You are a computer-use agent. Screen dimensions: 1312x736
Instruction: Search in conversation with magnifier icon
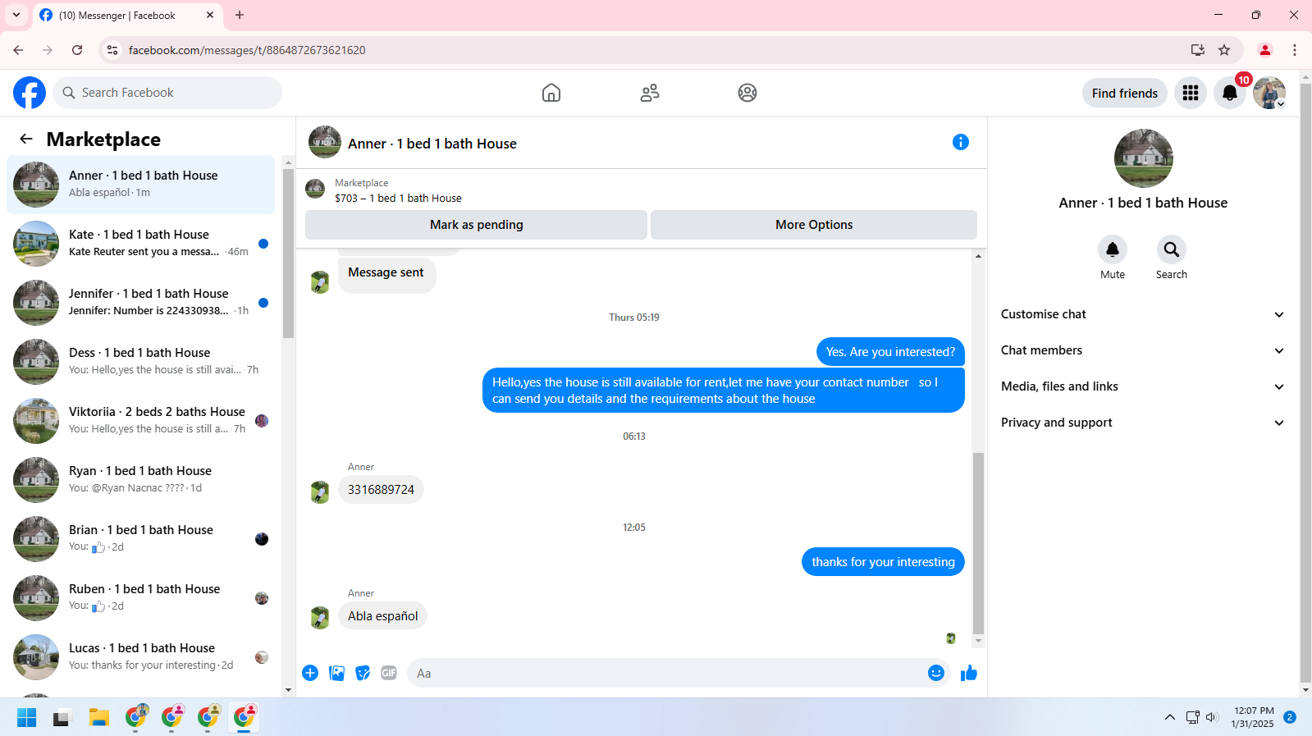point(1172,249)
